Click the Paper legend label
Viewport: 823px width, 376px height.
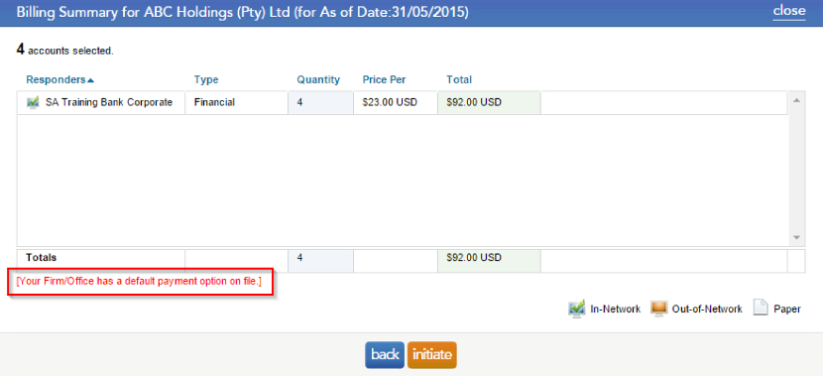click(787, 310)
